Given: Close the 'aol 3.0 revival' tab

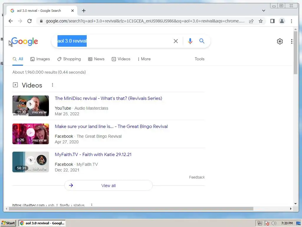Looking at the screenshot, I should click(x=73, y=11).
